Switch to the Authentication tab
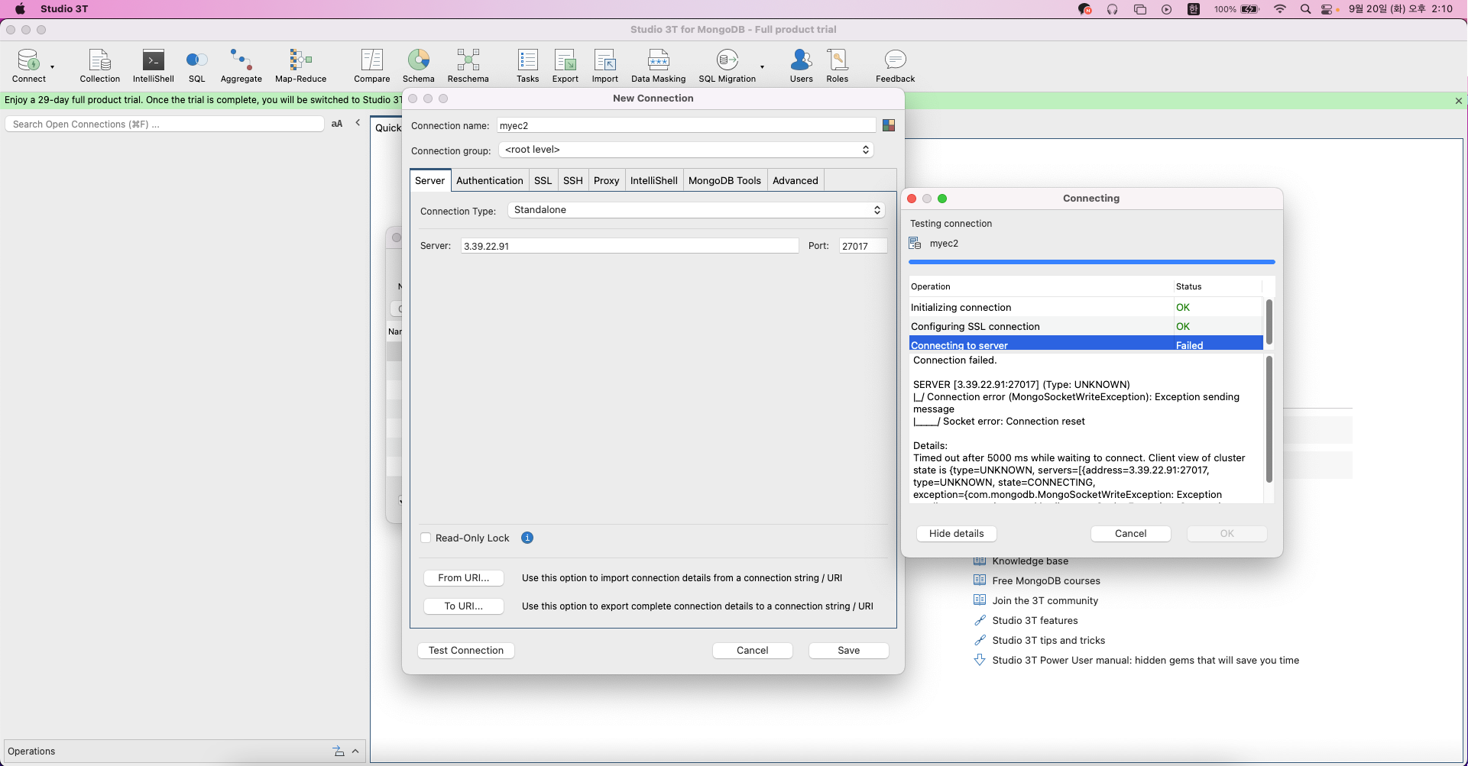 pyautogui.click(x=489, y=180)
